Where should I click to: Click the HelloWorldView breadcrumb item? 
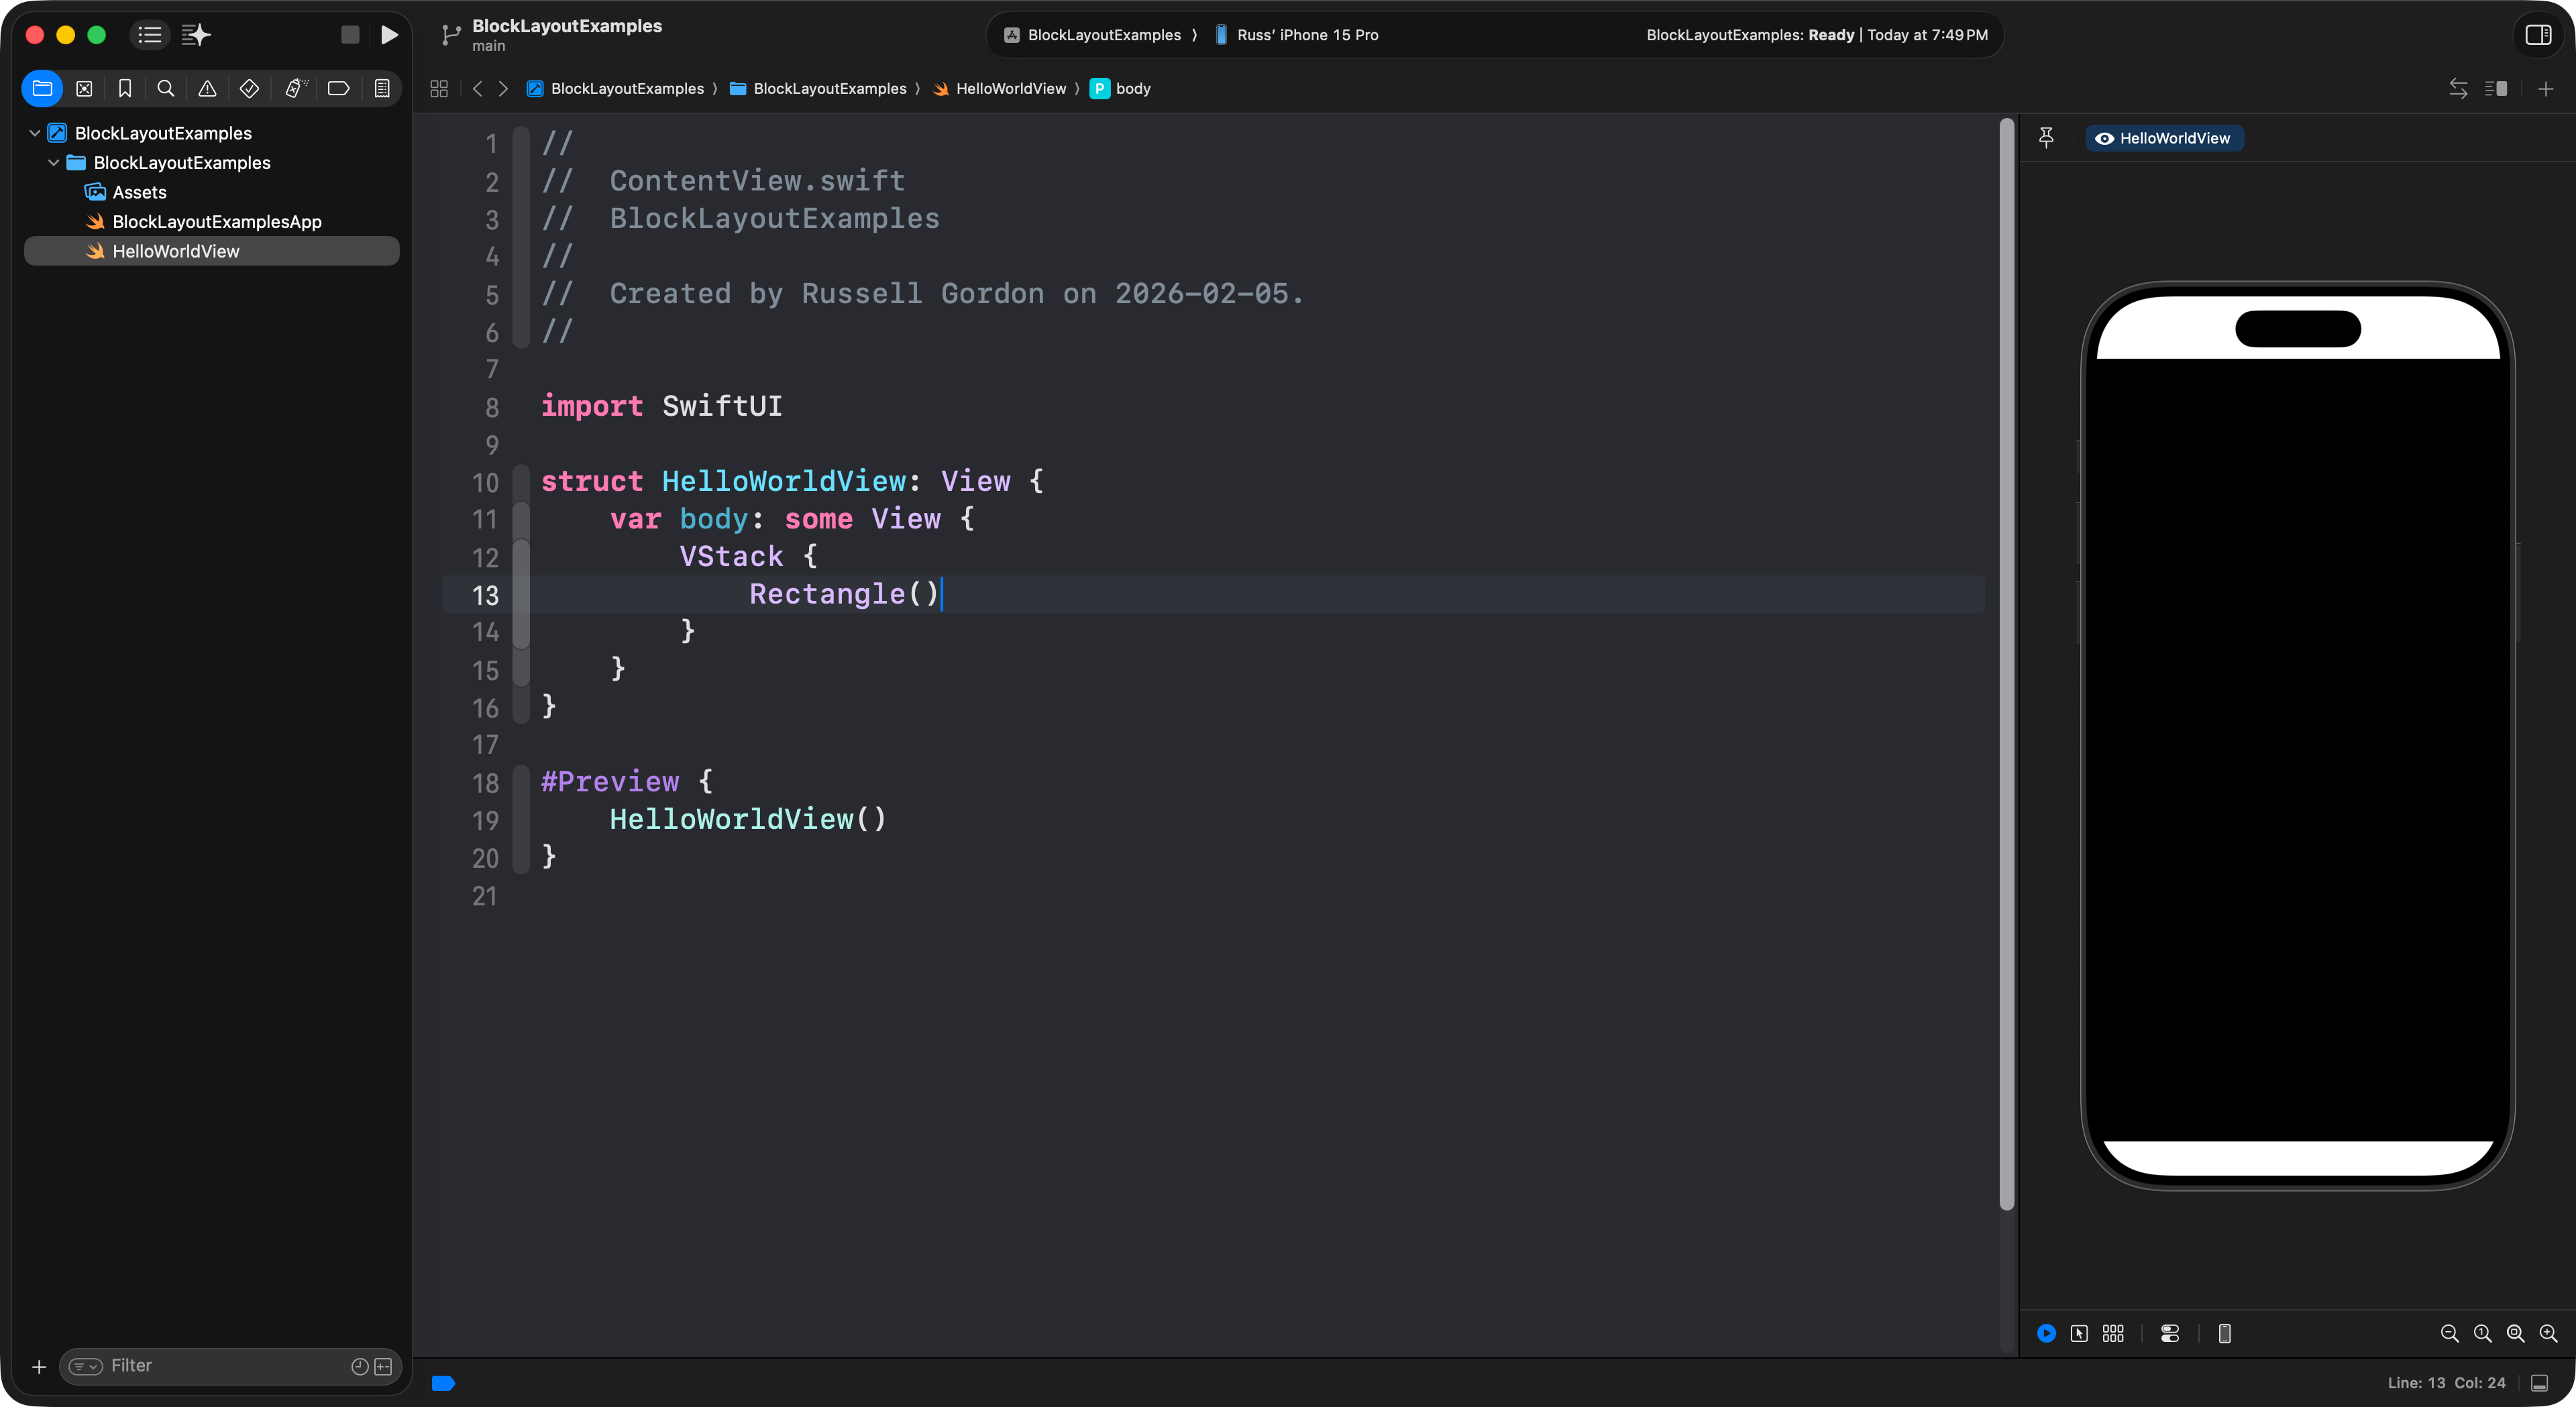click(x=1010, y=89)
